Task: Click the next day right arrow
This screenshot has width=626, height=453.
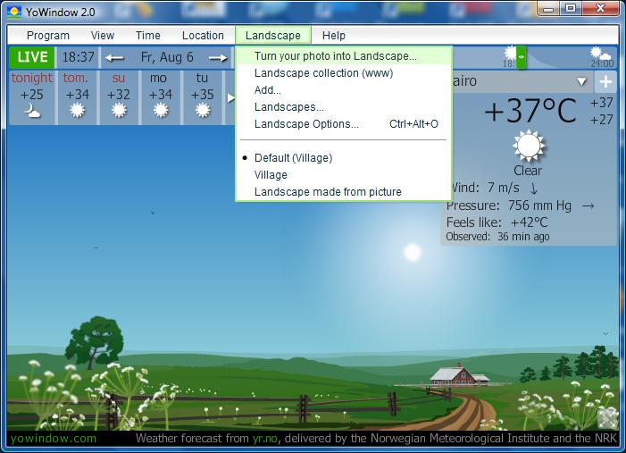Action: point(218,58)
